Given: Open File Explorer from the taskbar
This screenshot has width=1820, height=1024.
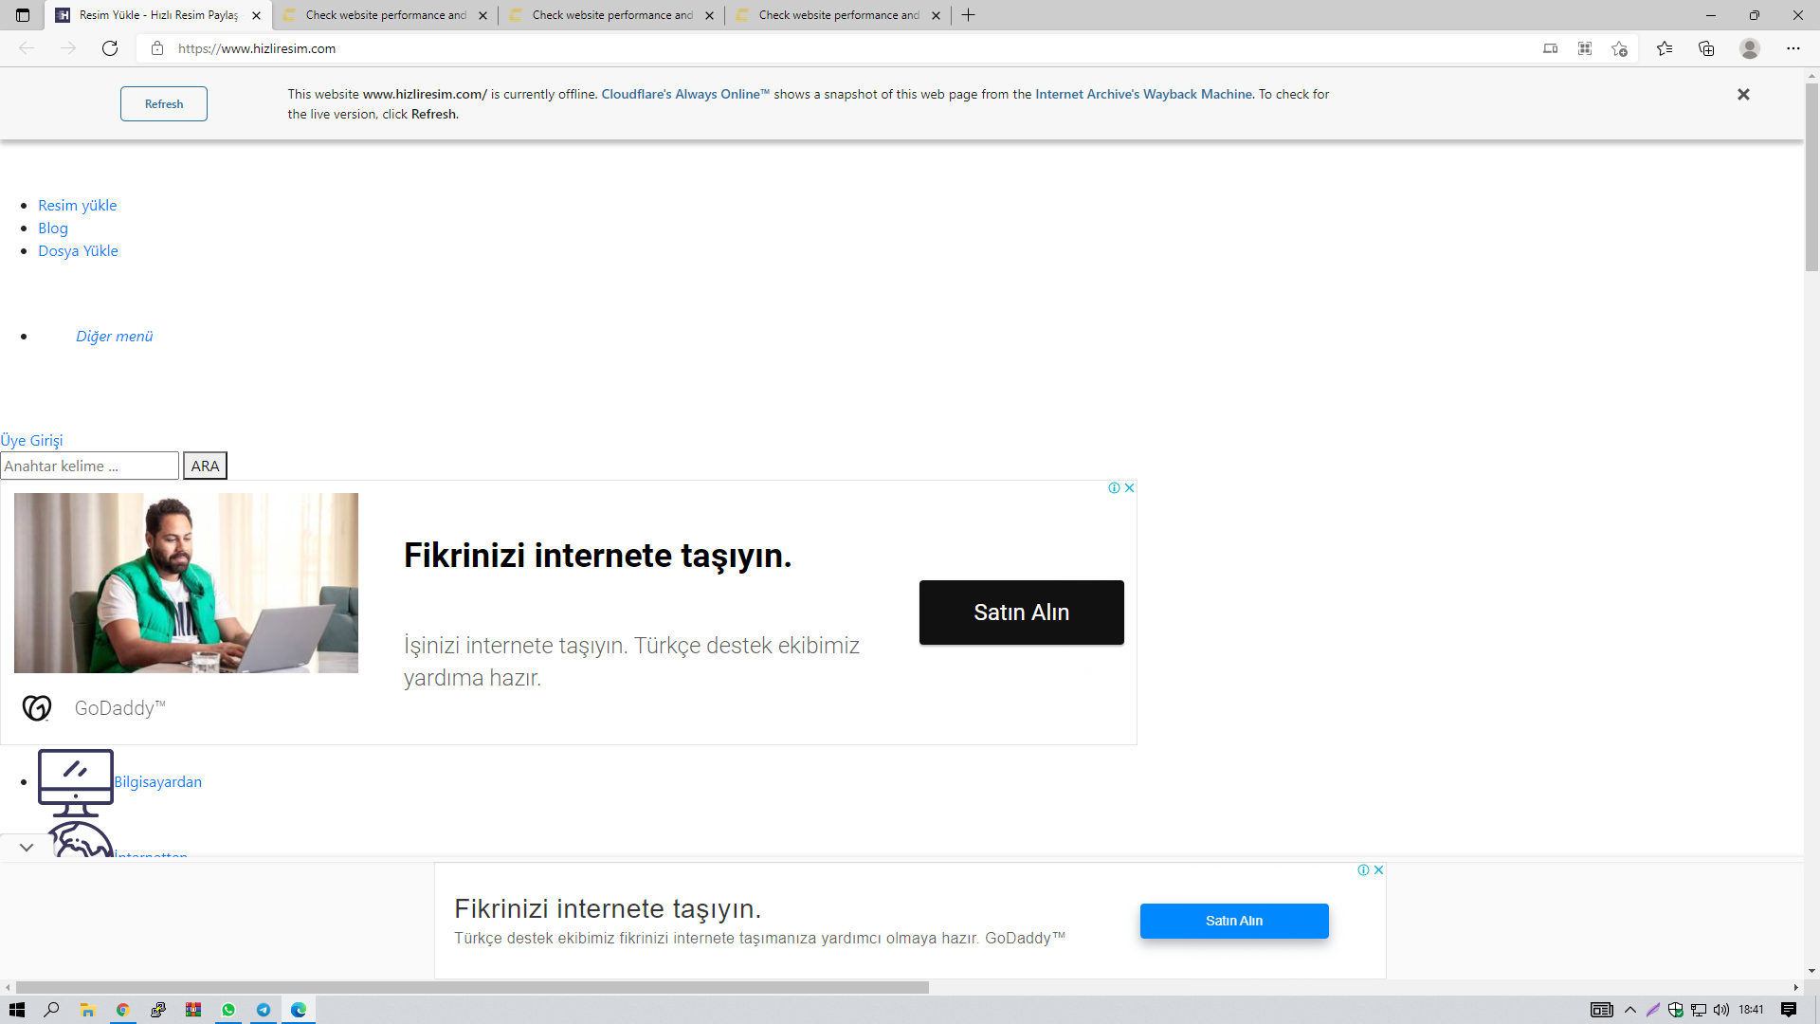Looking at the screenshot, I should 87,1010.
